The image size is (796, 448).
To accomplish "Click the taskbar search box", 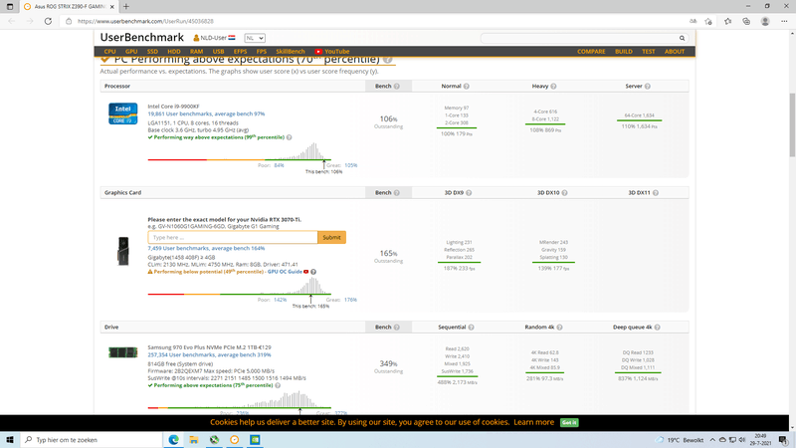I will click(92, 440).
